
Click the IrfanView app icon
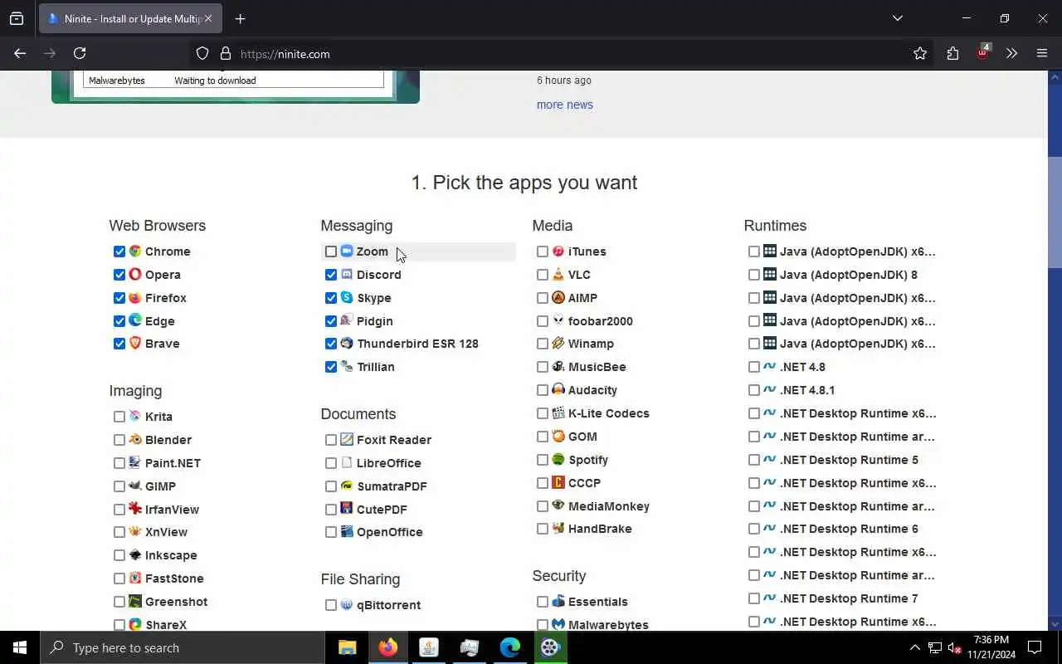135,509
